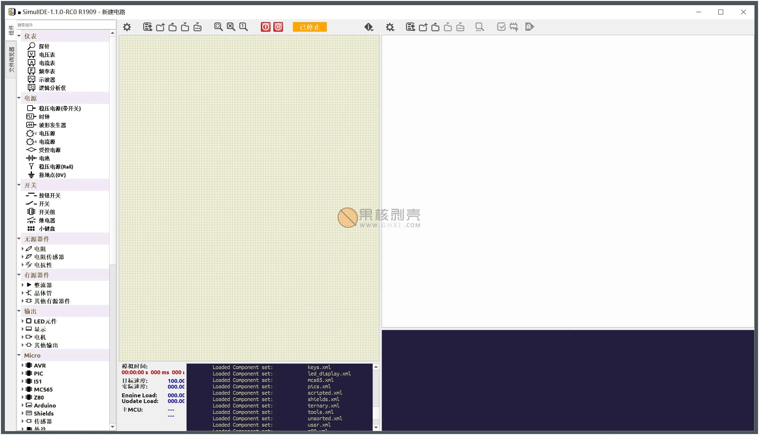
Task: Click the info about icon
Action: [369, 27]
